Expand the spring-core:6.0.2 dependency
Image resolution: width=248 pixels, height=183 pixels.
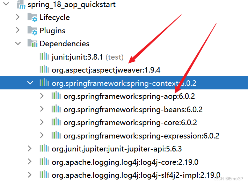[42, 122]
